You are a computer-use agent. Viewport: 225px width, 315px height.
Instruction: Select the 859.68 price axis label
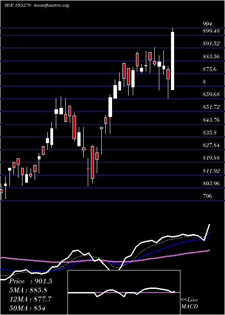pyautogui.click(x=211, y=94)
